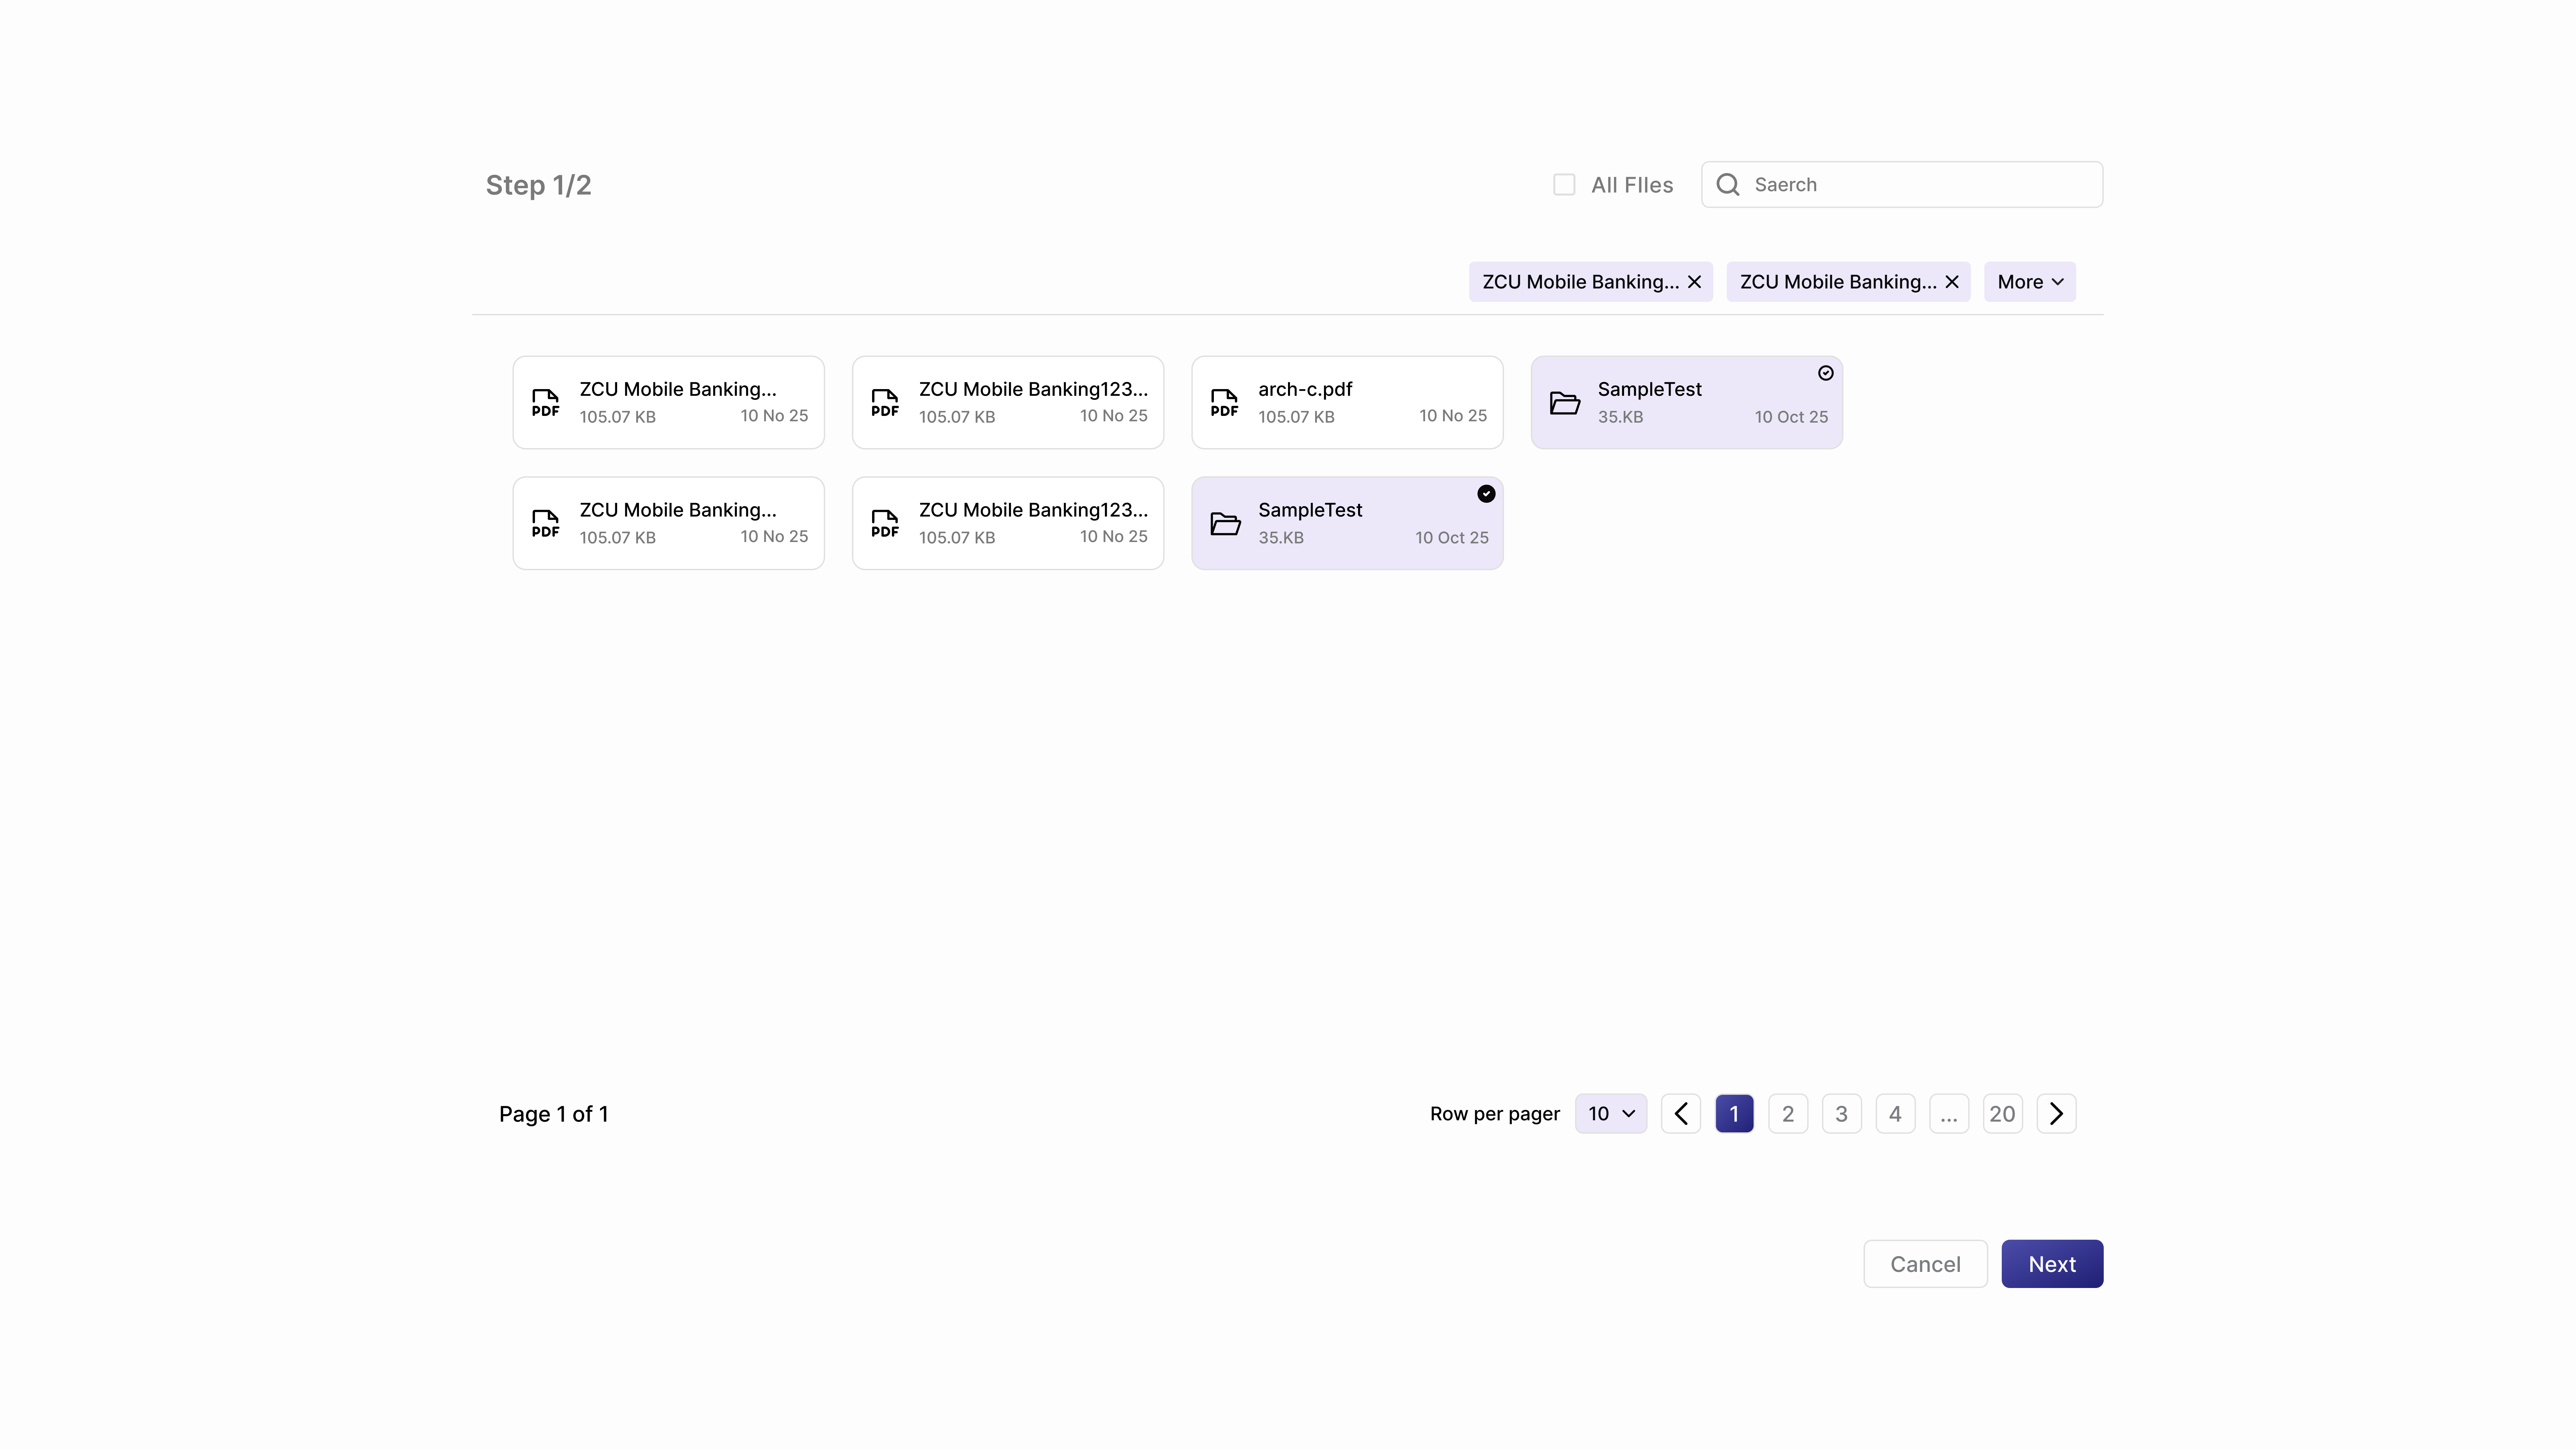
Task: Open Row per pager 10 dropdown
Action: (x=1611, y=1114)
